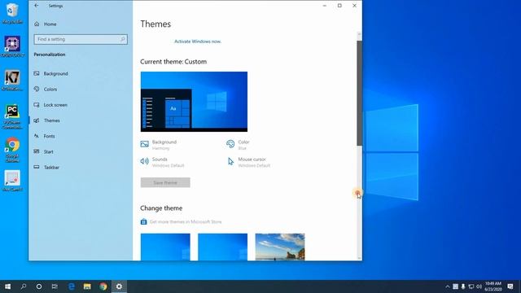Open the Windows Start menu
The height and width of the screenshot is (293, 521).
click(x=7, y=286)
